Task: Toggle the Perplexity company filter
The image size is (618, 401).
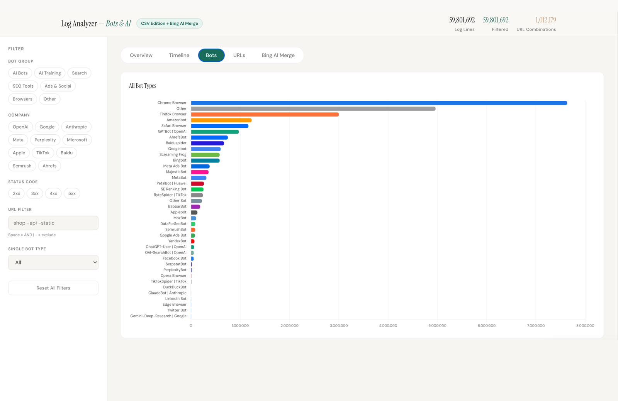Action: [x=45, y=140]
